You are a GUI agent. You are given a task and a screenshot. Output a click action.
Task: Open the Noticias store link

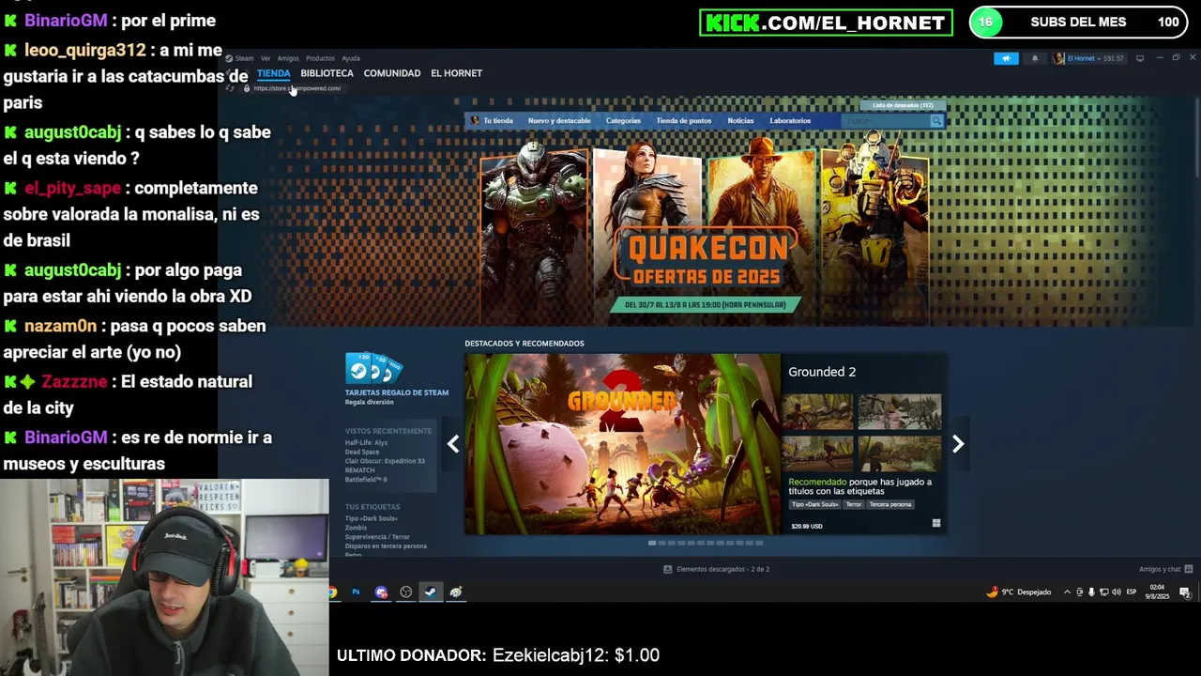click(x=740, y=121)
